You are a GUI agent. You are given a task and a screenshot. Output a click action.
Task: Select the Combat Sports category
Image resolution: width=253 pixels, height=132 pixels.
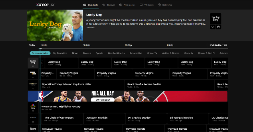(x=116, y=53)
